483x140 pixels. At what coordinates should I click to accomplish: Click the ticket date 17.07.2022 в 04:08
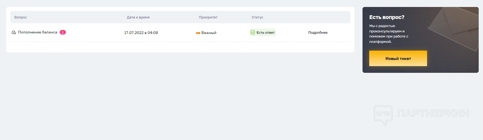point(141,33)
